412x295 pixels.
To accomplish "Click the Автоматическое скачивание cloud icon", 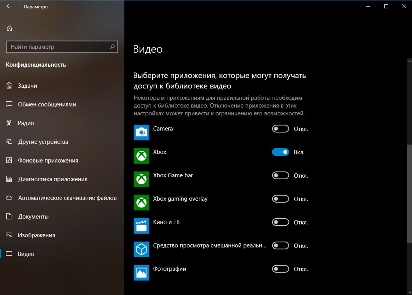I will (x=9, y=198).
